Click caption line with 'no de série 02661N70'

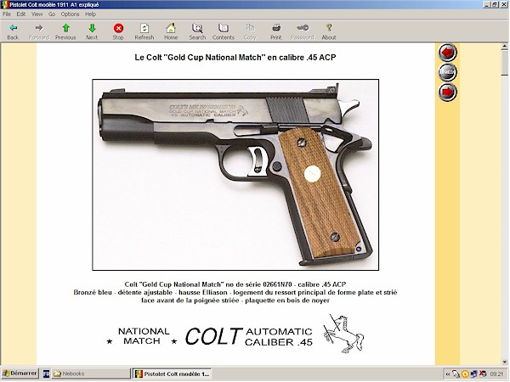point(235,284)
